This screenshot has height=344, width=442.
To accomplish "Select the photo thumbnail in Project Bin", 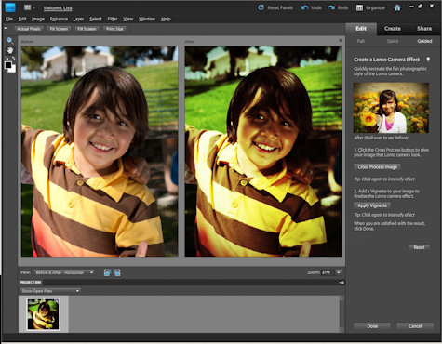I will pos(43,313).
